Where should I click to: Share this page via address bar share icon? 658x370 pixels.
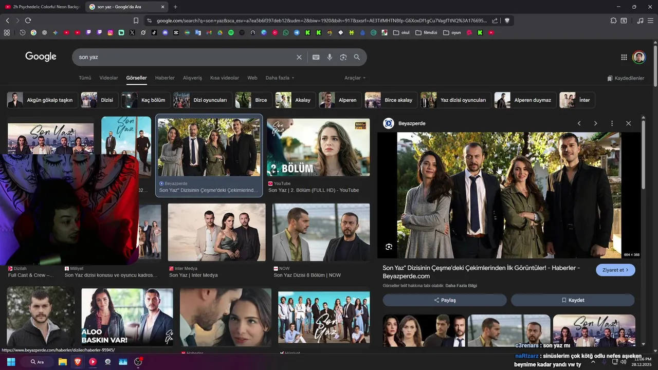(495, 21)
